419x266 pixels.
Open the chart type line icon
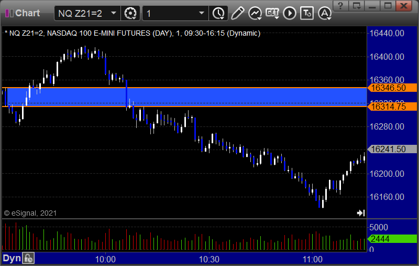255,14
